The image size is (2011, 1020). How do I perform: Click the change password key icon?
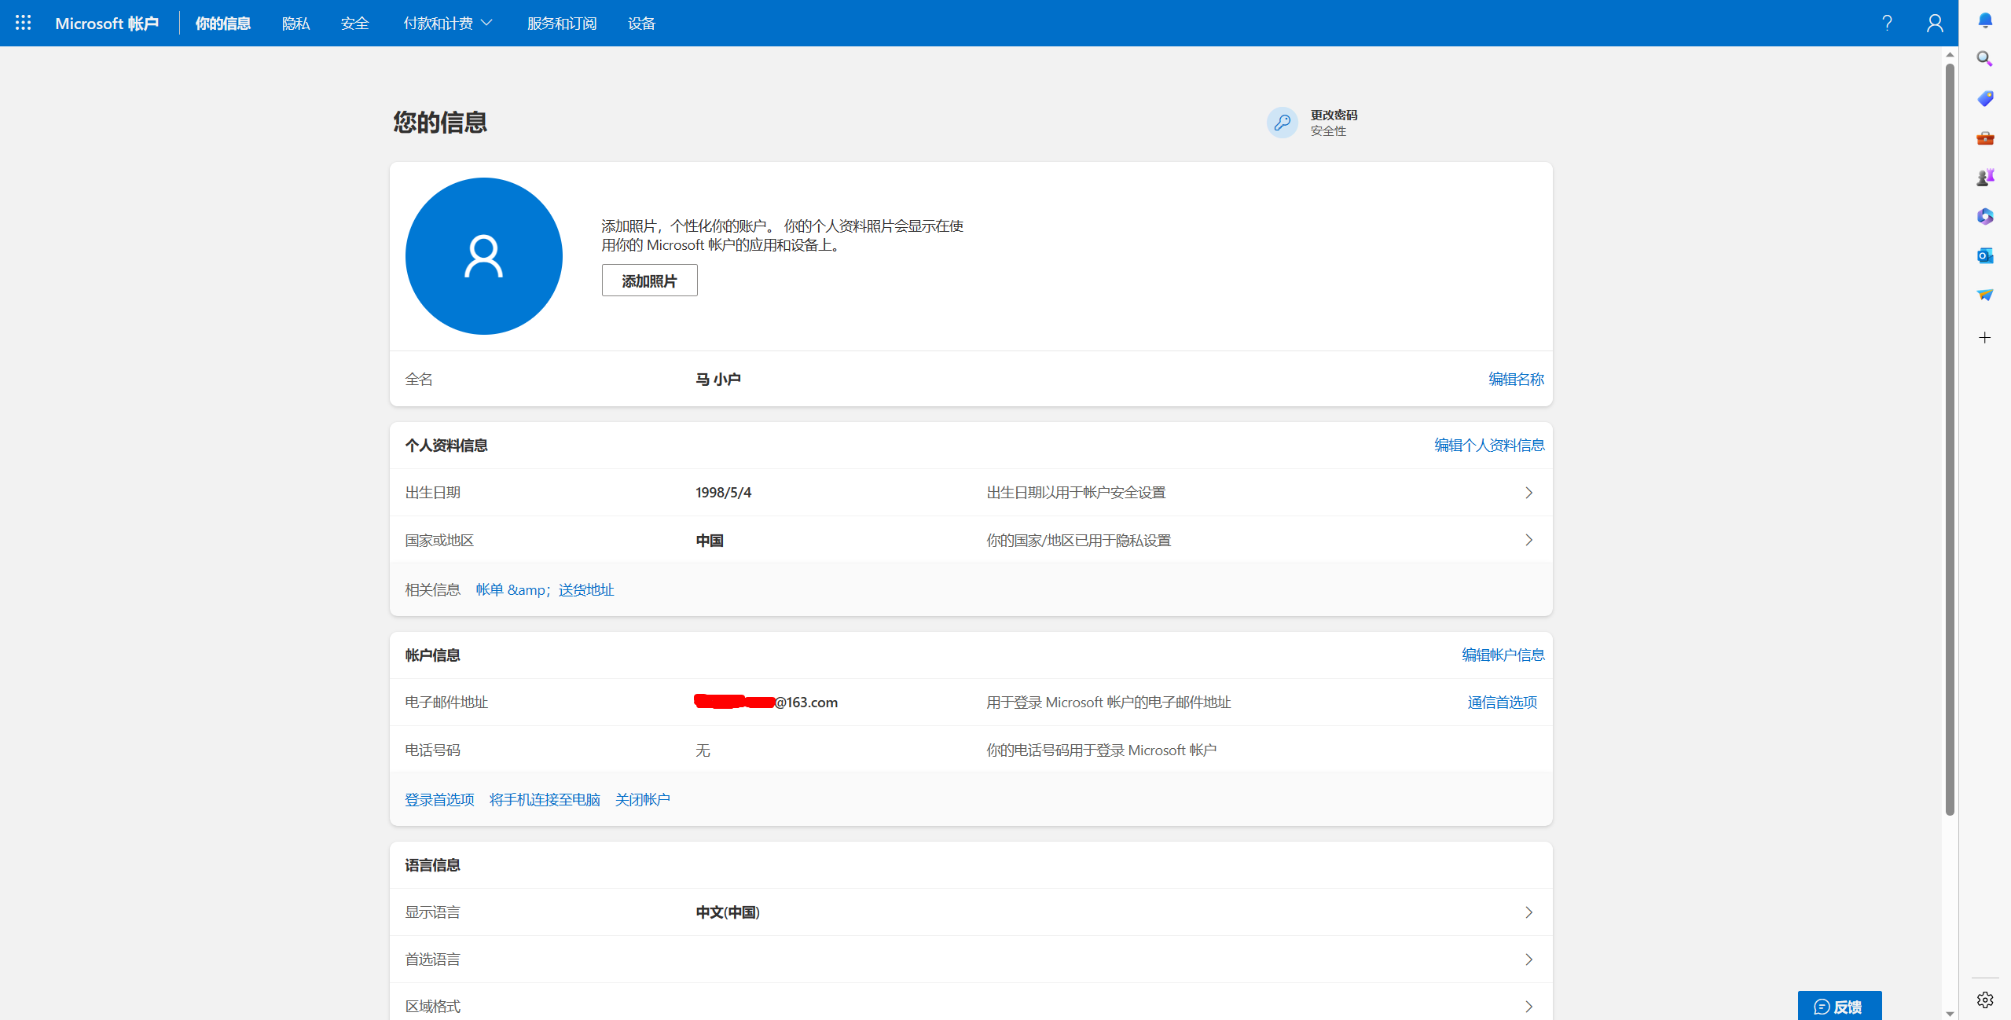[1282, 123]
